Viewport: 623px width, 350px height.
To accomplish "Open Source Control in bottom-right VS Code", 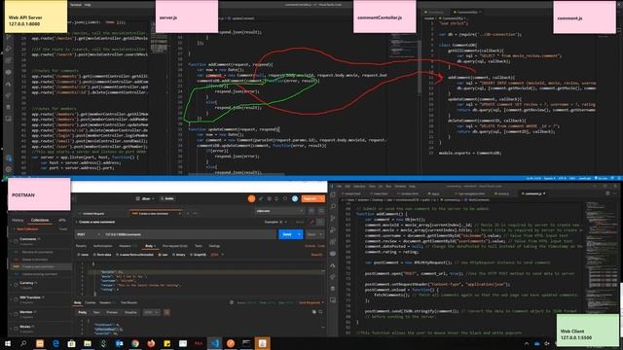I will [x=333, y=218].
